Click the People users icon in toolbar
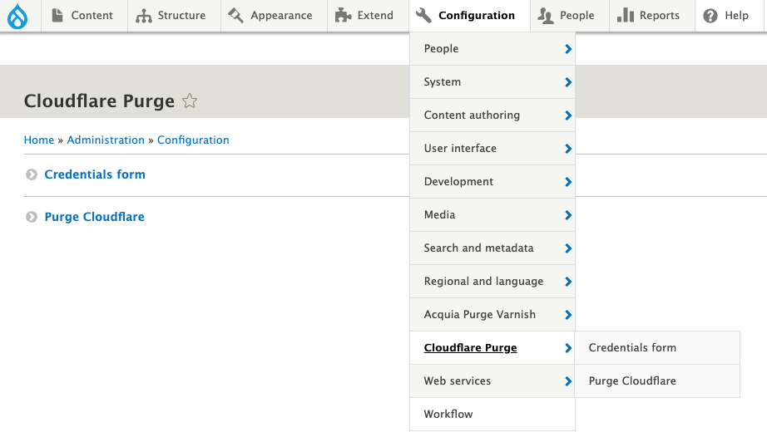This screenshot has width=767, height=432. [x=546, y=16]
